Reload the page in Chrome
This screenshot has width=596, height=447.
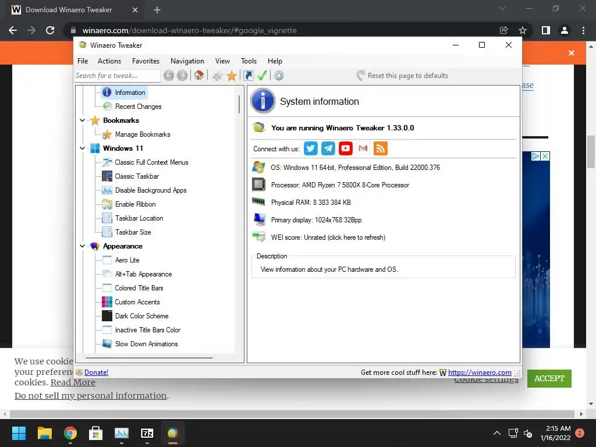coord(50,30)
